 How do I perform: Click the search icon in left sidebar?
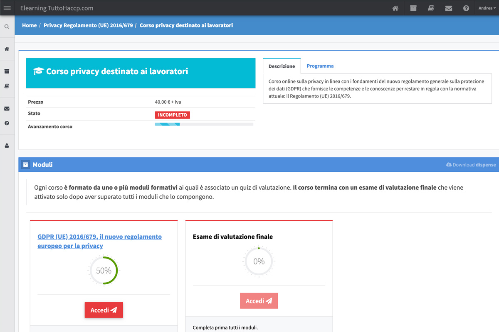coord(7,27)
